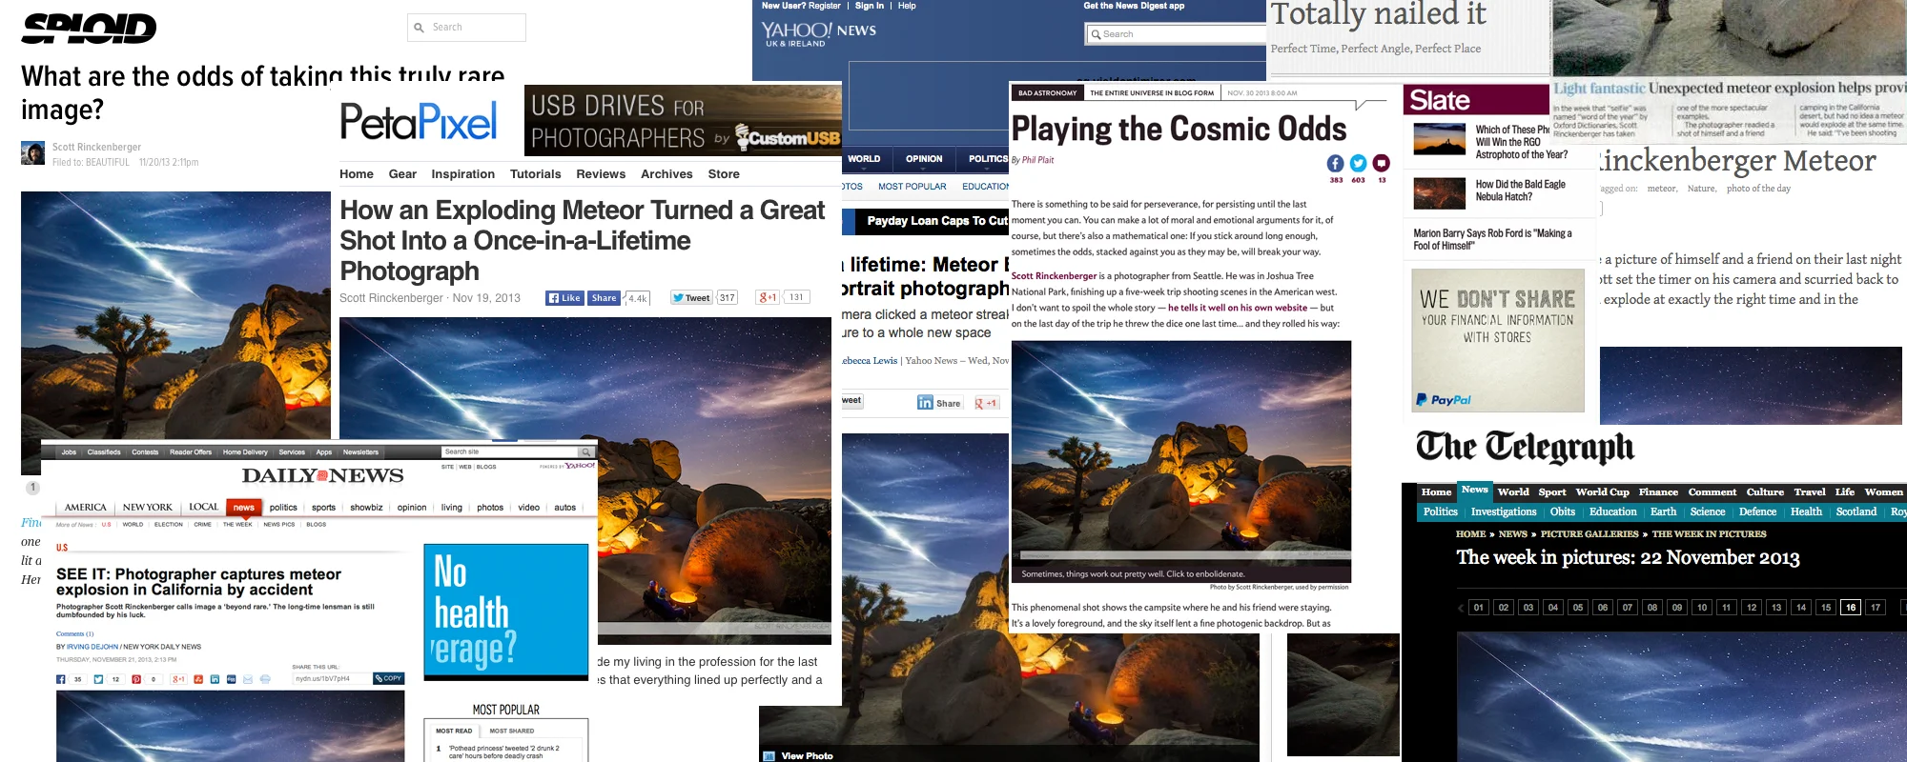
Task: Click the PetaPixel logo
Action: (419, 122)
